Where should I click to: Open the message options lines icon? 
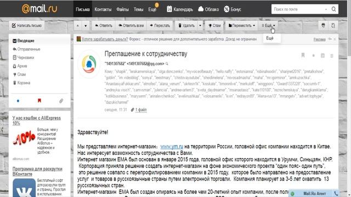(x=332, y=56)
